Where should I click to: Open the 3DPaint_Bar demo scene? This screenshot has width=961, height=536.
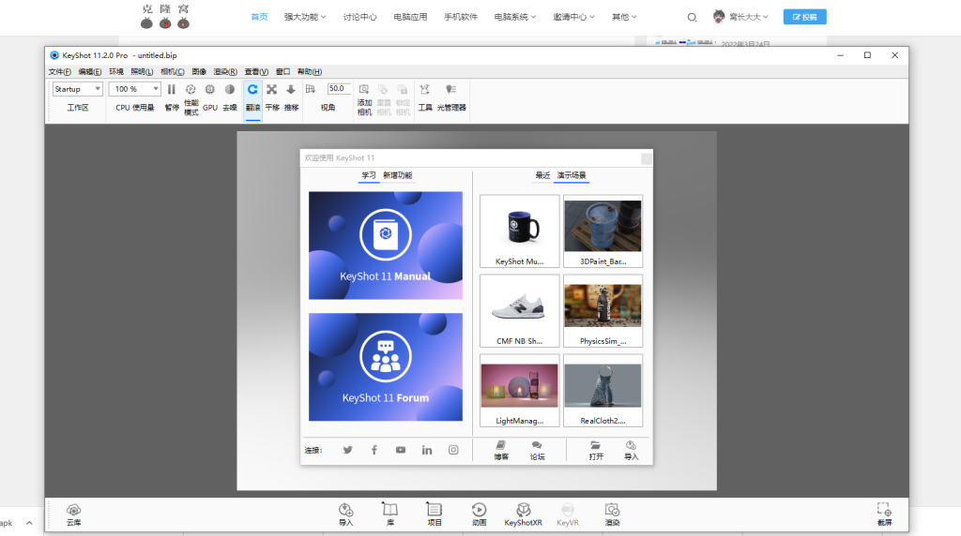(x=603, y=231)
